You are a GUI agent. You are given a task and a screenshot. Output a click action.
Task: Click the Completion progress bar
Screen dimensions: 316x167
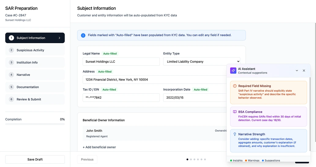(35, 124)
